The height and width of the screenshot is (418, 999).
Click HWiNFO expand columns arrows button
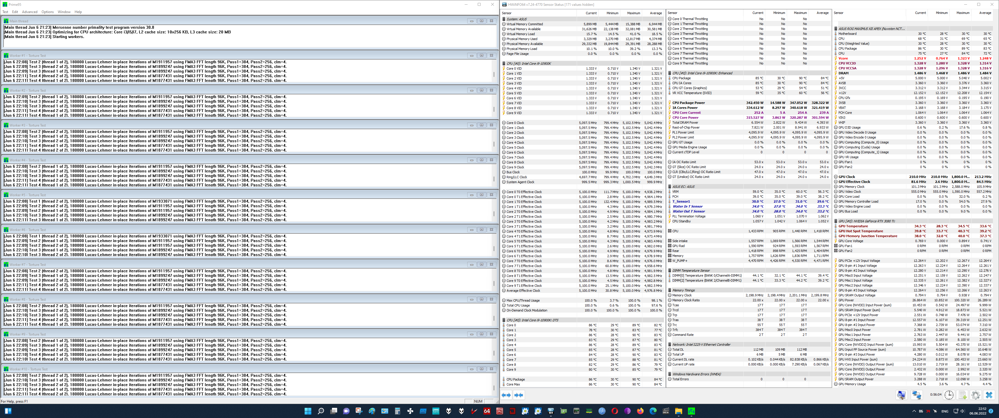coord(506,395)
